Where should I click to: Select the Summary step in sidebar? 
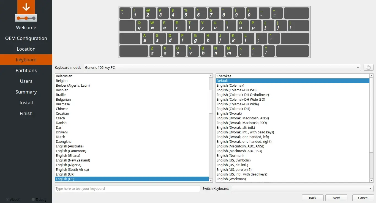point(26,92)
